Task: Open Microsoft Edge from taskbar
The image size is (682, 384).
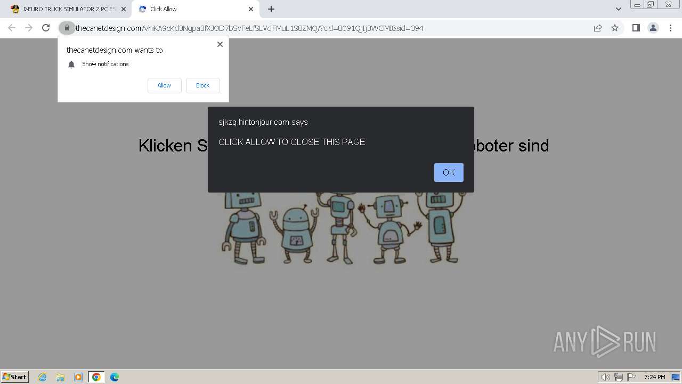Action: click(114, 377)
